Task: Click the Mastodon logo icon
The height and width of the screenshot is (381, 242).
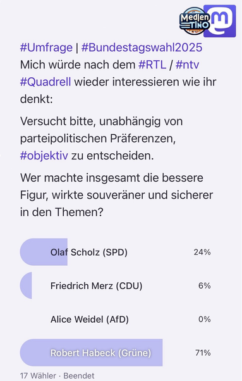Action: tap(220, 21)
